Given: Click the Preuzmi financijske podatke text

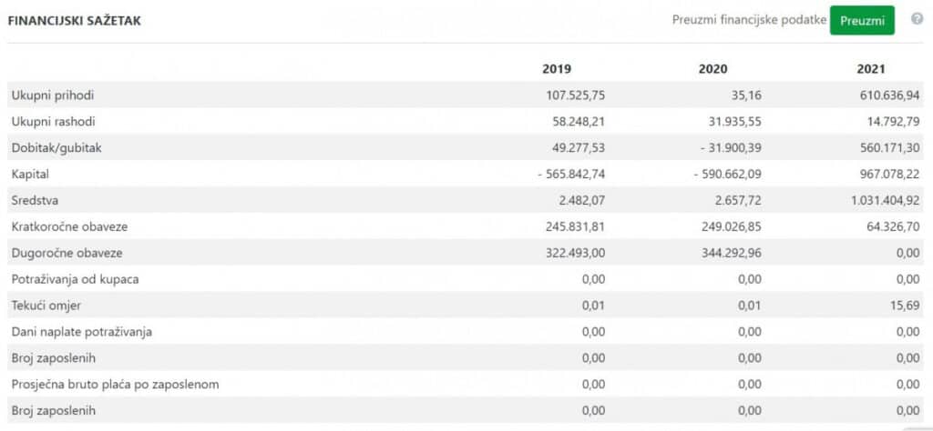Looking at the screenshot, I should point(748,20).
